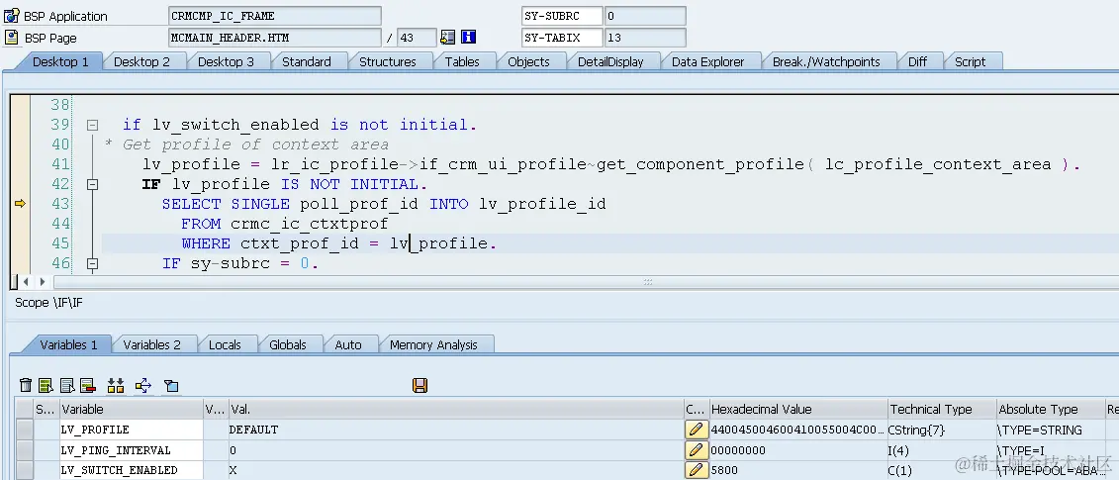1119x480 pixels.
Task: Select the Diff tab
Action: pyautogui.click(x=918, y=61)
